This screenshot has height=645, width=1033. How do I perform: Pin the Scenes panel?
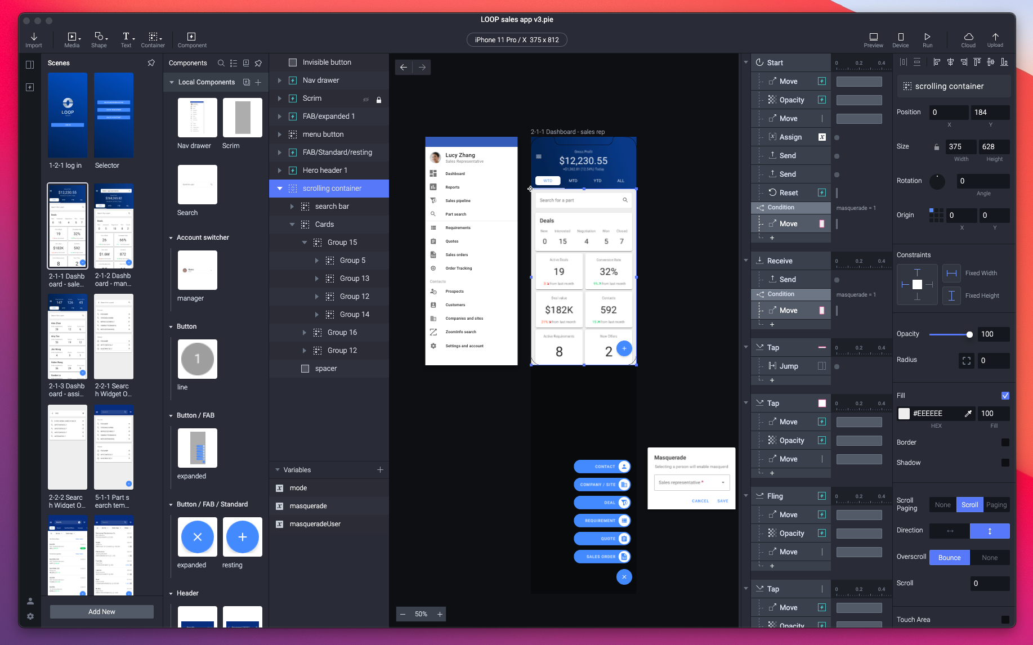(151, 63)
